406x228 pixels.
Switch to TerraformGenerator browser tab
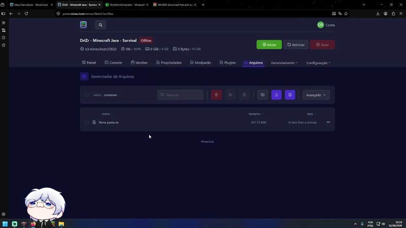[127, 5]
